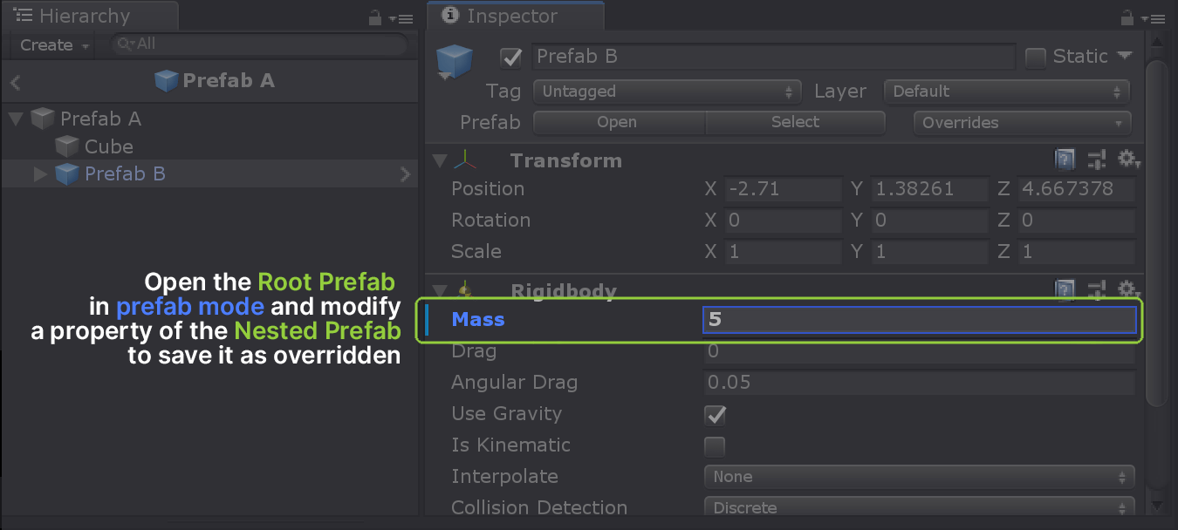Disable Use Gravity on the Rigidbody
The width and height of the screenshot is (1178, 530).
(715, 415)
